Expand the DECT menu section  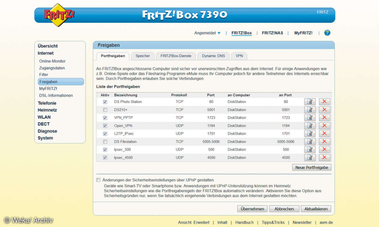[44, 124]
